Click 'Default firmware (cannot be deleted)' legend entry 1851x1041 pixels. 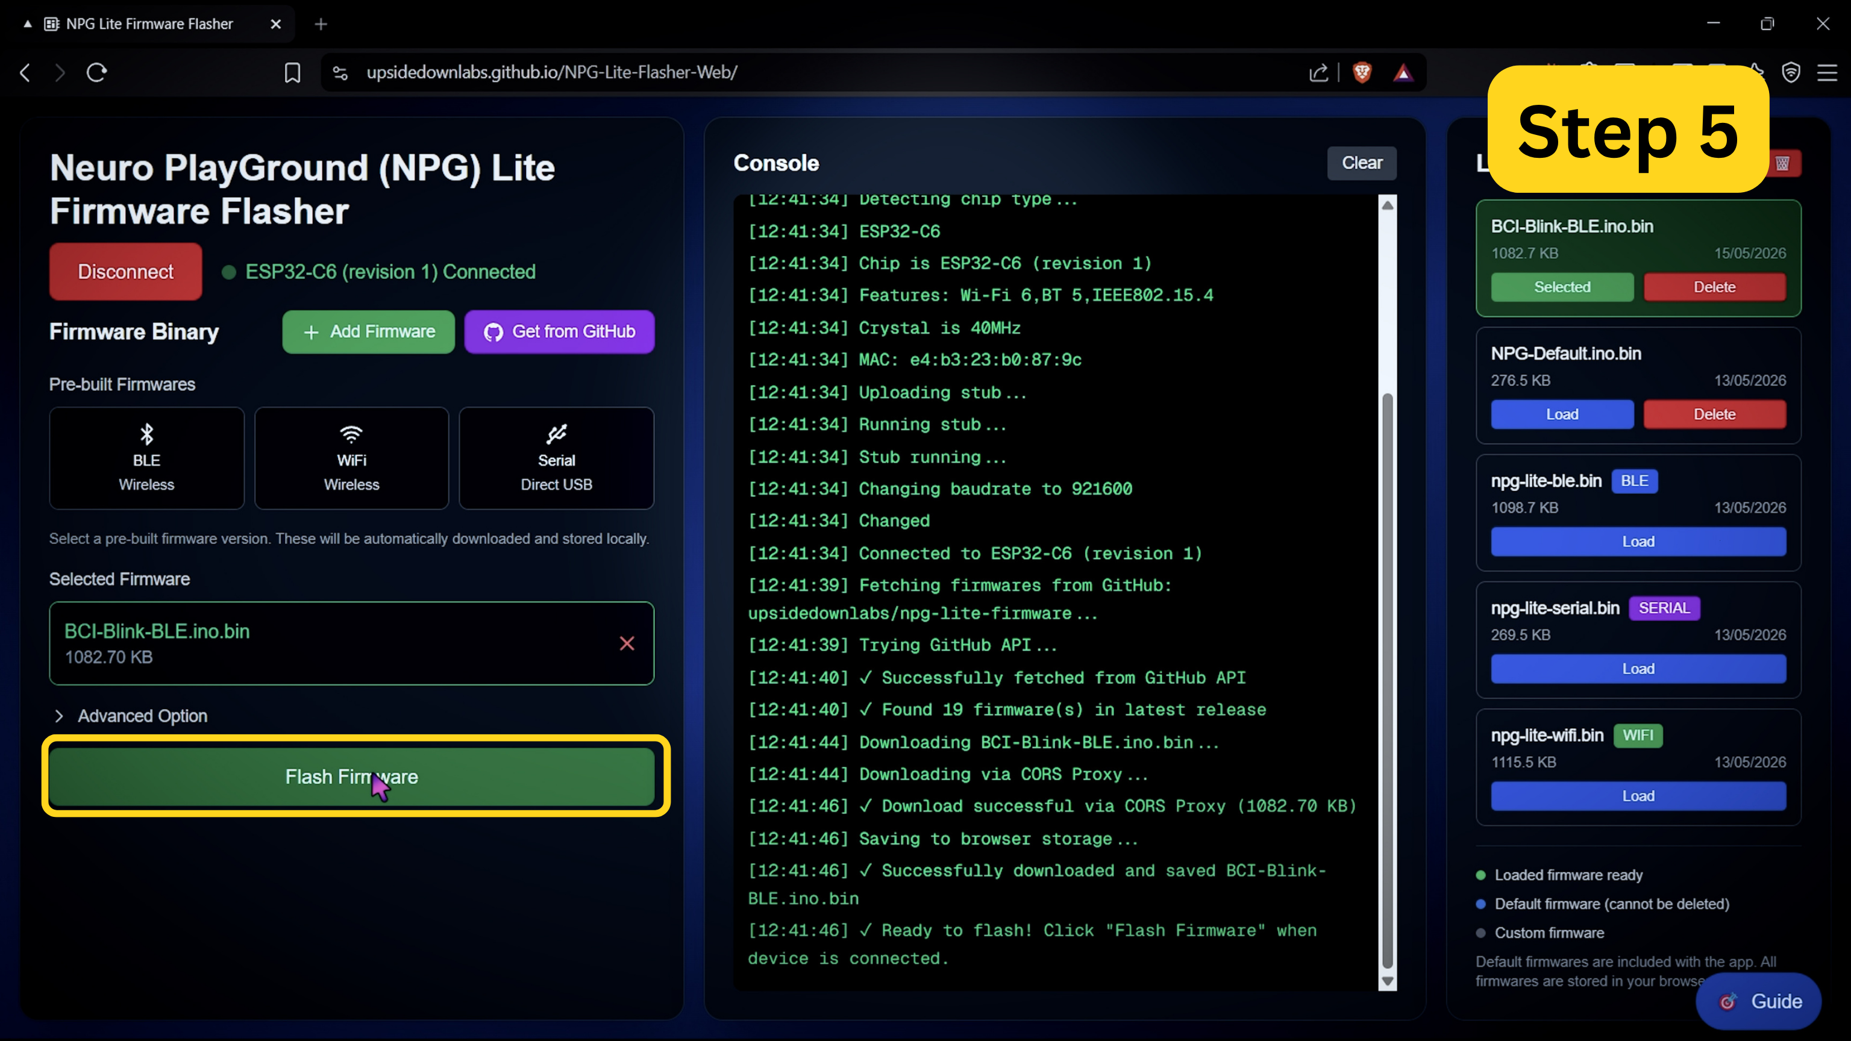pyautogui.click(x=1602, y=904)
